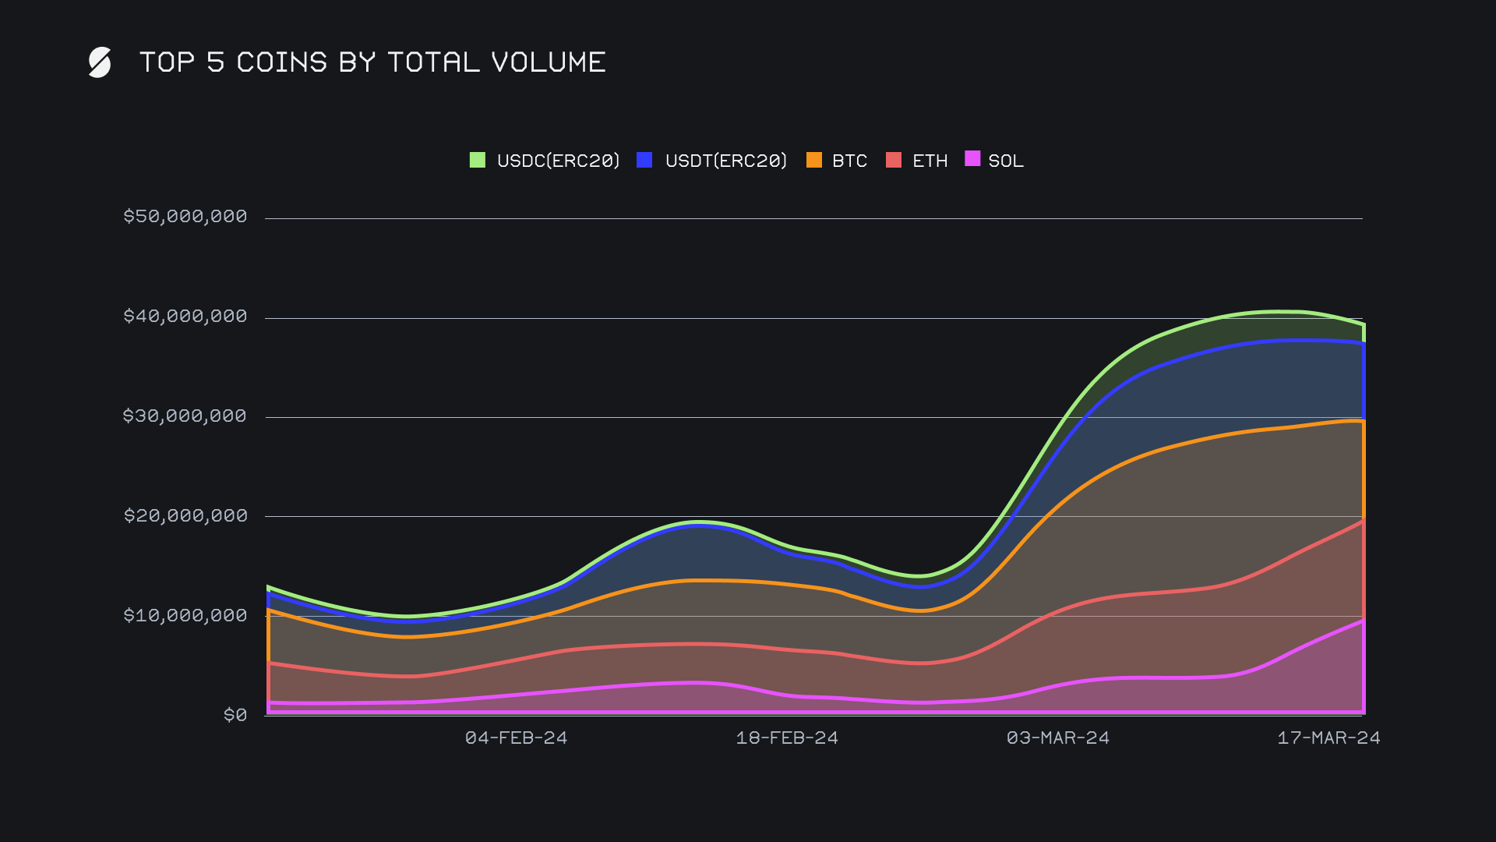The height and width of the screenshot is (842, 1496).
Task: Click the $10,000,000 y-axis label
Action: pos(185,615)
